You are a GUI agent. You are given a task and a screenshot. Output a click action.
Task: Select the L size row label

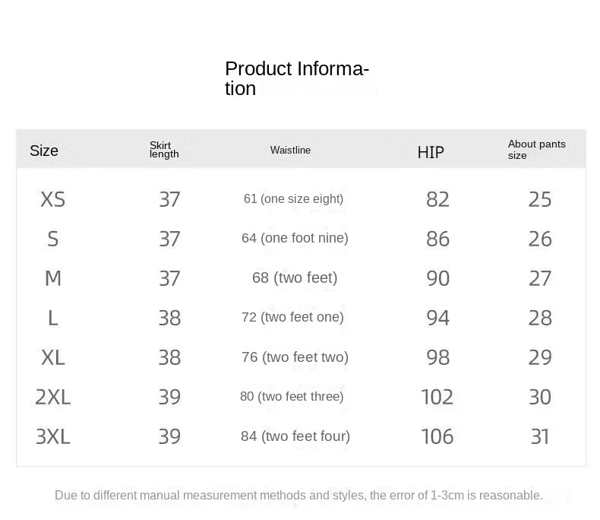click(x=52, y=318)
